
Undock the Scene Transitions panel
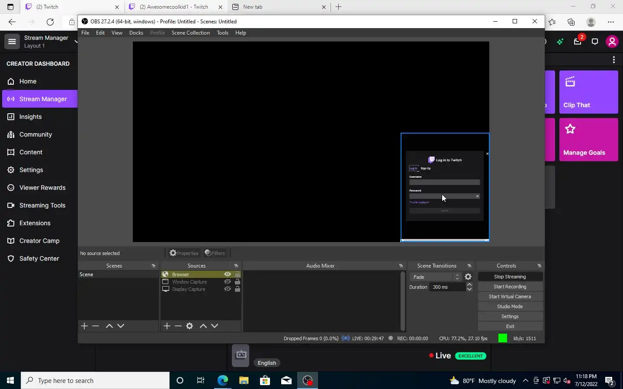click(x=469, y=266)
